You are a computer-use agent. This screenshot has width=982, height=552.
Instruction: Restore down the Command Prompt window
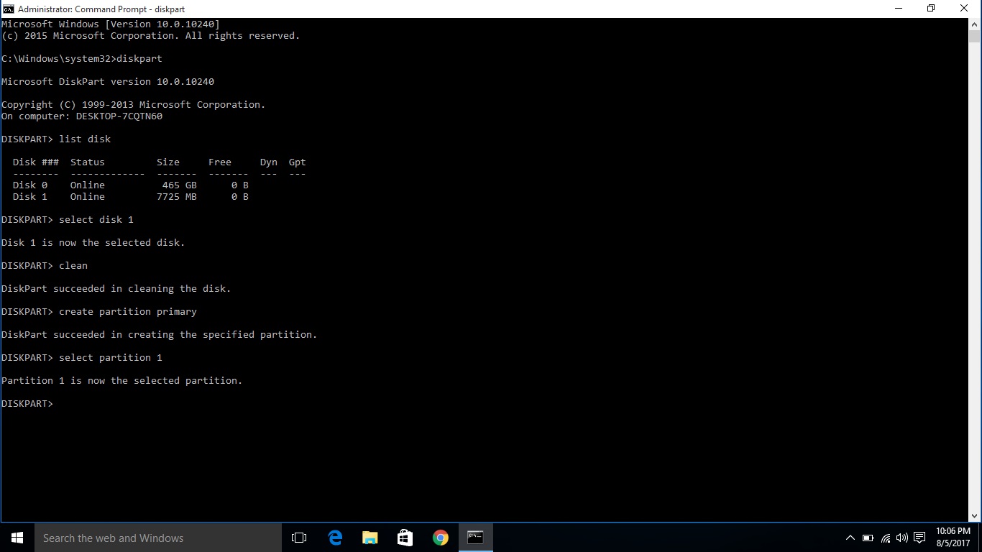click(931, 9)
